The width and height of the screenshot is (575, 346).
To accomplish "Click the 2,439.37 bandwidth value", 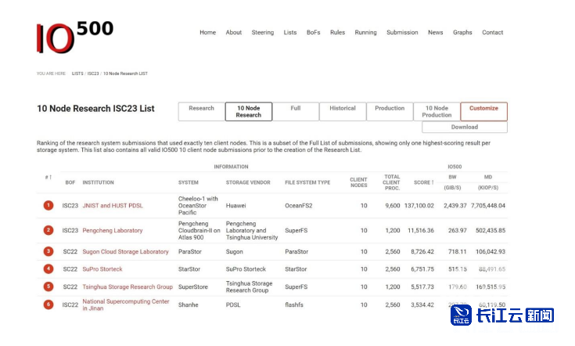I will [455, 205].
